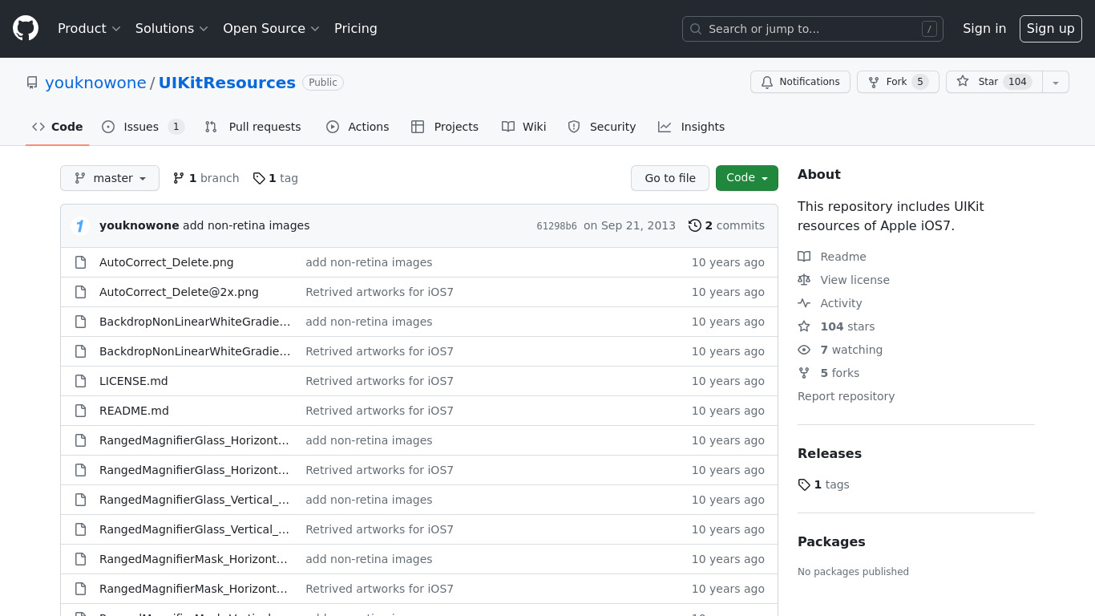Image resolution: width=1095 pixels, height=616 pixels.
Task: Open the README.md file link
Action: [x=134, y=411]
